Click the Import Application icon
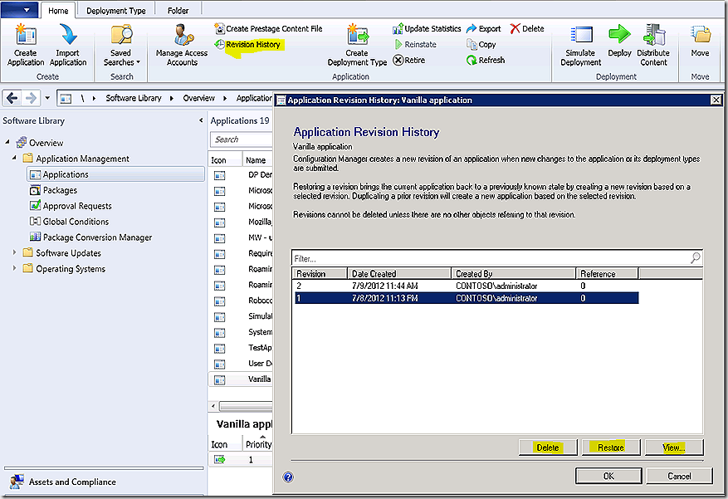The width and height of the screenshot is (728, 499). coord(68,35)
